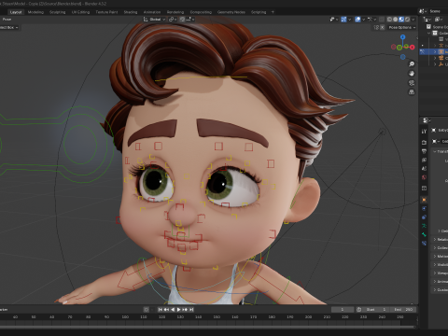Open the Geometry Nodes workspace tab
This screenshot has height=336, width=448.
(231, 12)
